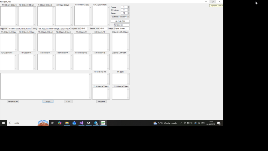Click scroll-up arrow of П2+ОЗ(нет)+П2 list

pos(108,75)
